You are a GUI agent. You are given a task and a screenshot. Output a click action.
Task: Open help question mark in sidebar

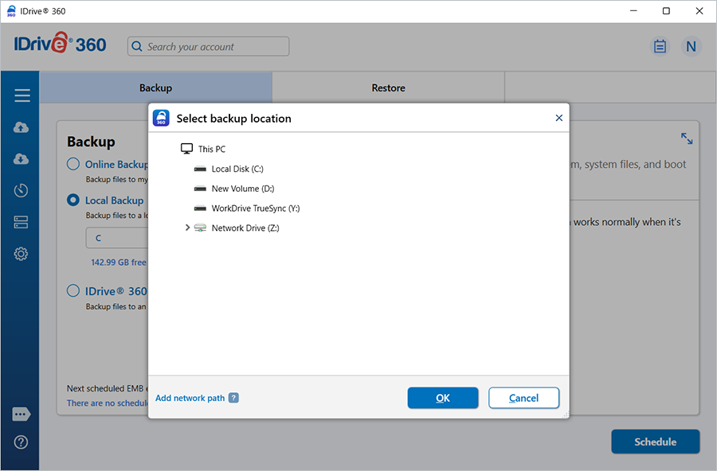coord(22,442)
